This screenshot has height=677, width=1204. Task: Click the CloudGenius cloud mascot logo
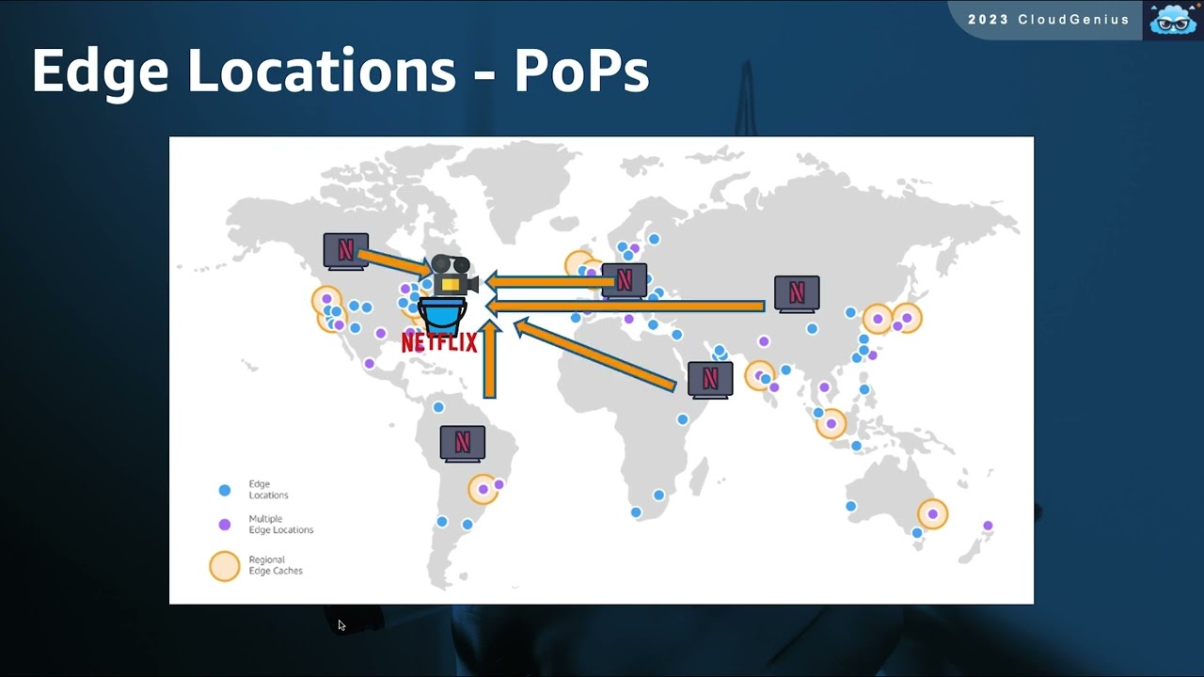(x=1173, y=20)
